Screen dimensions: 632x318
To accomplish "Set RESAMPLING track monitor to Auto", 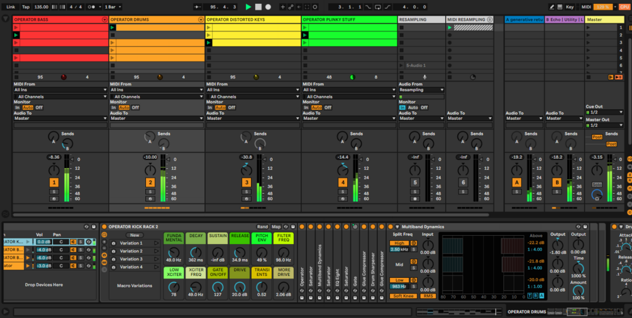I will pos(413,107).
